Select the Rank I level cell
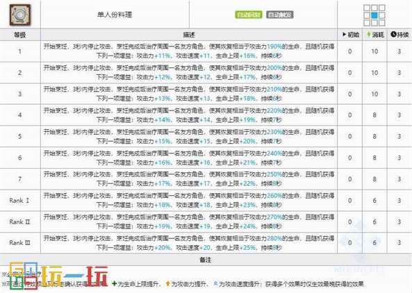 (x=20, y=201)
